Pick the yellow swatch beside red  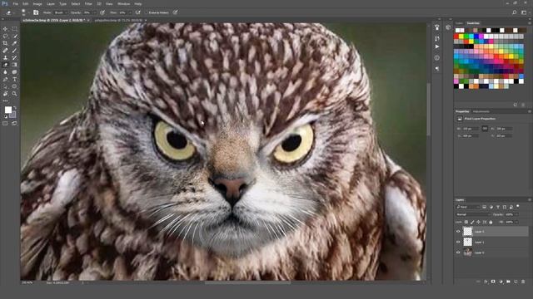click(461, 37)
